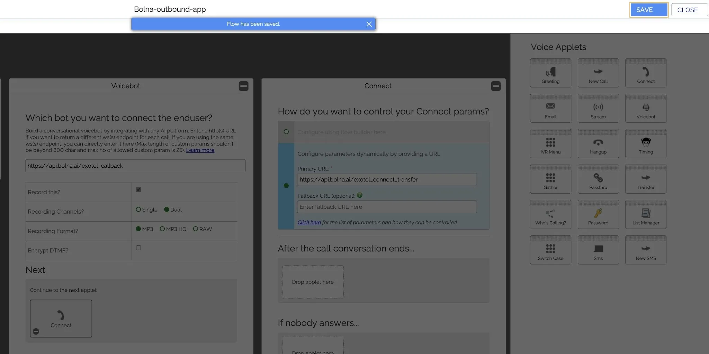Pick the Passthru applet
This screenshot has height=354, width=709.
[x=598, y=179]
